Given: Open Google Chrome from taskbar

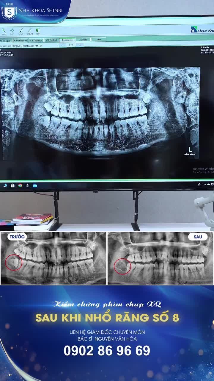Looking at the screenshot, I should 20,185.
